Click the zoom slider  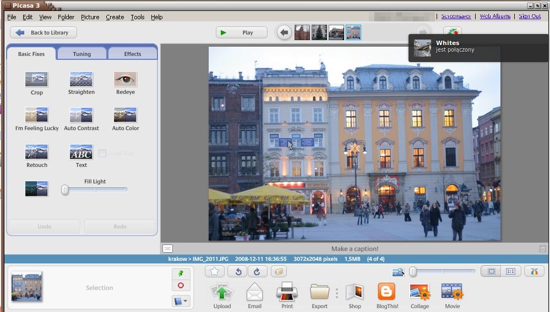coord(442,271)
